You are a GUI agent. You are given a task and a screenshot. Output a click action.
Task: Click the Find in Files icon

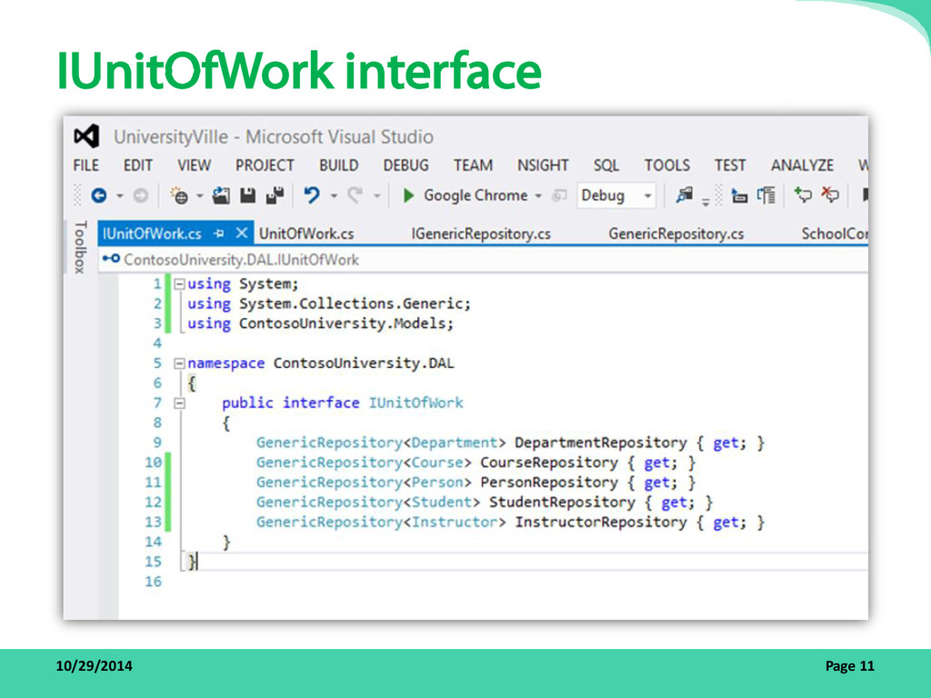(x=685, y=195)
